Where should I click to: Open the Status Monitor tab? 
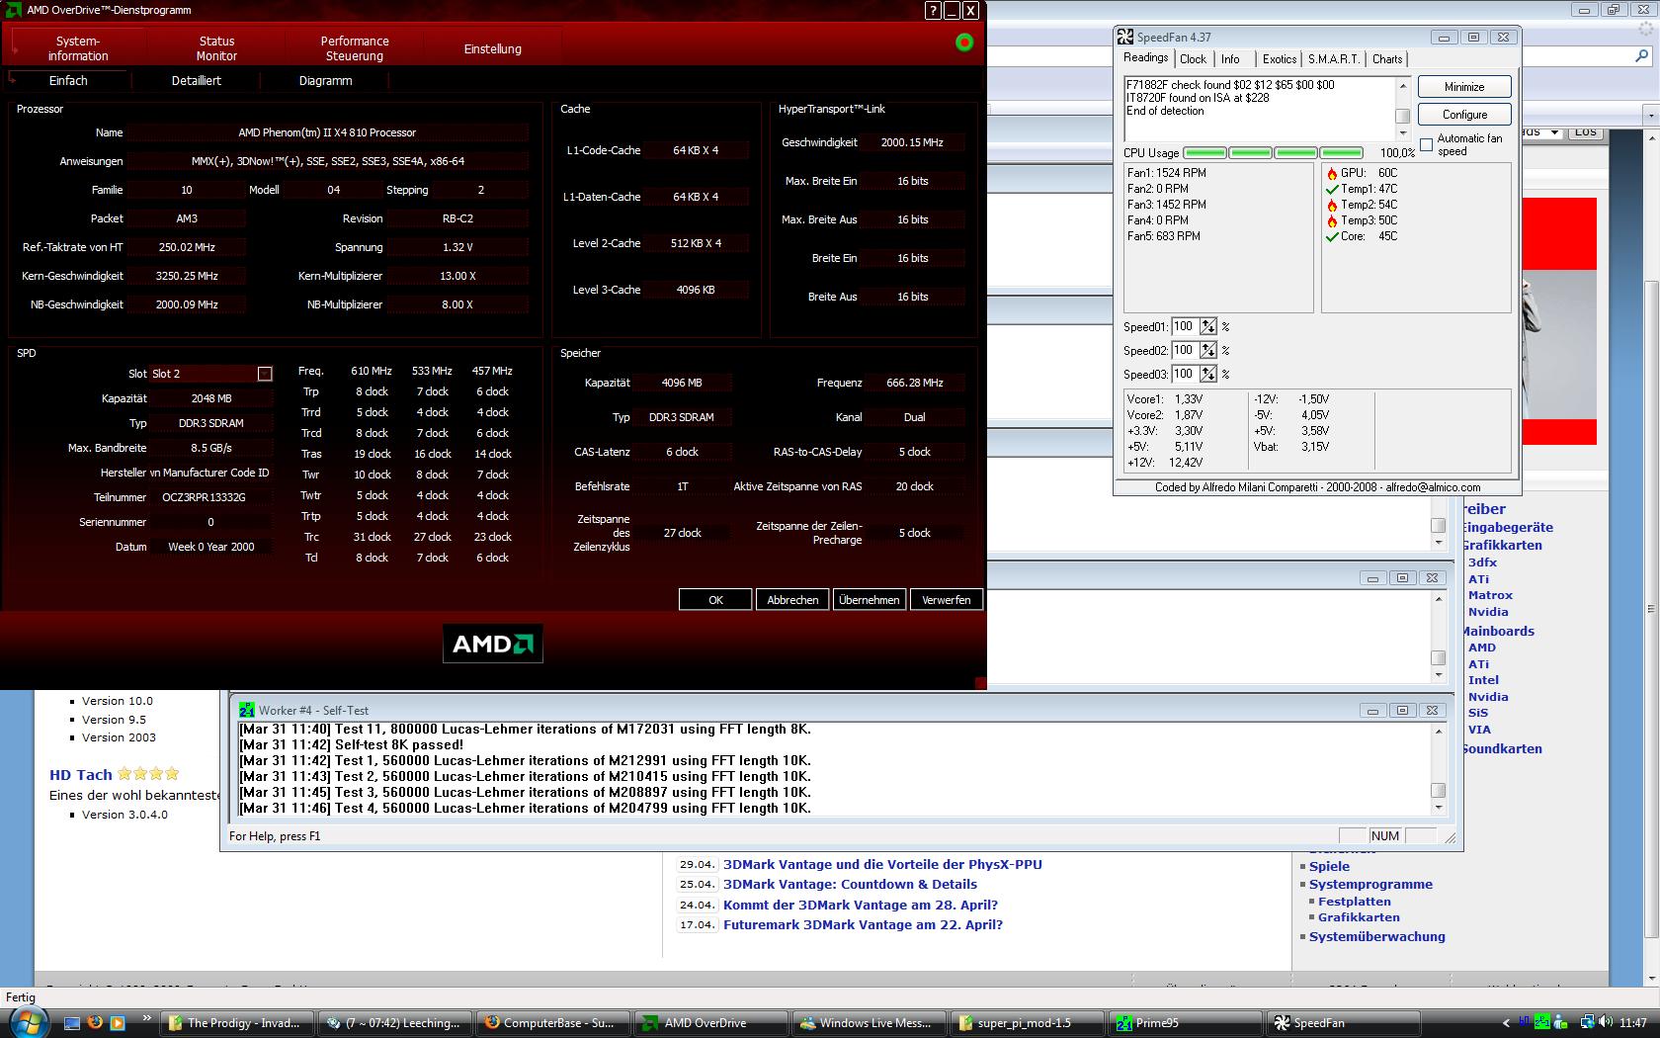point(216,48)
